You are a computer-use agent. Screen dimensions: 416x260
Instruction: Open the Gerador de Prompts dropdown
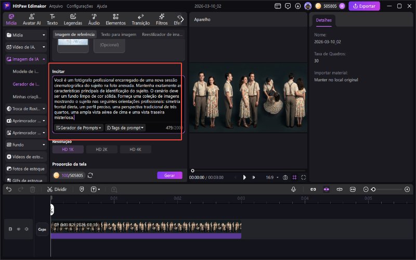point(79,127)
